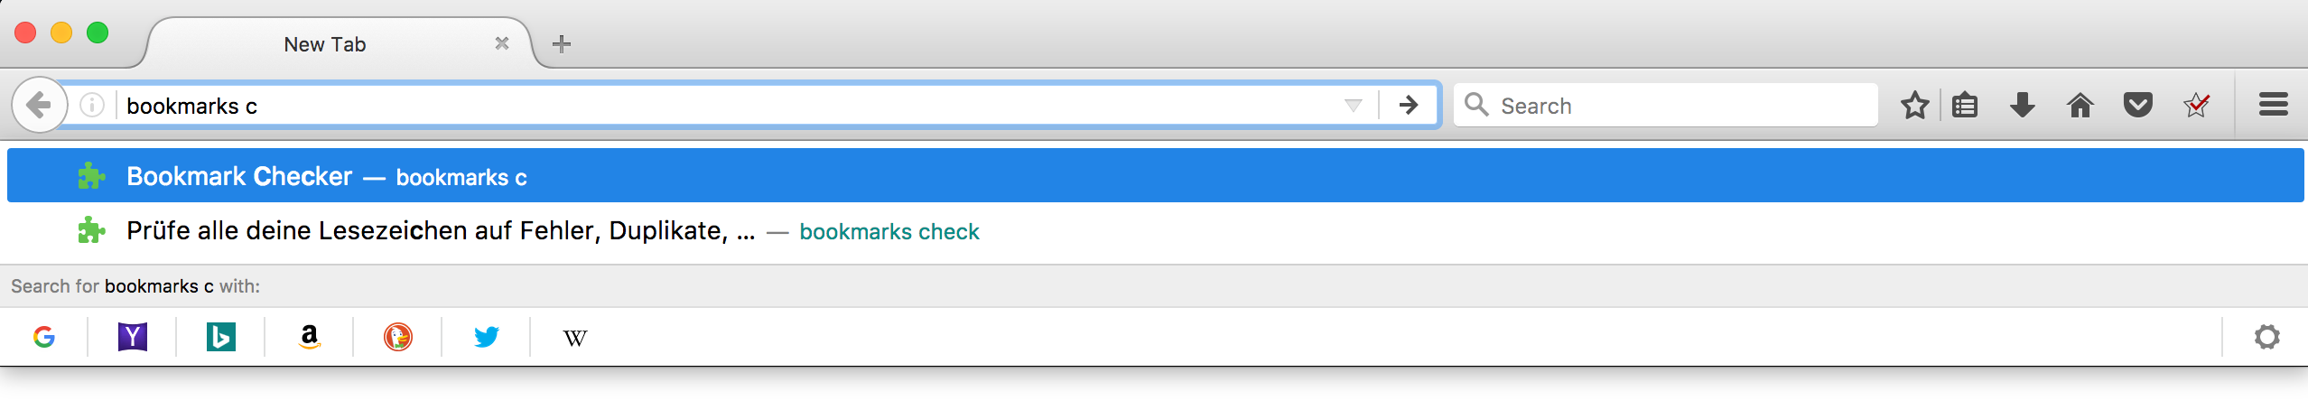This screenshot has height=410, width=2308.
Task: Search with DuckDuckGo engine
Action: click(x=398, y=337)
